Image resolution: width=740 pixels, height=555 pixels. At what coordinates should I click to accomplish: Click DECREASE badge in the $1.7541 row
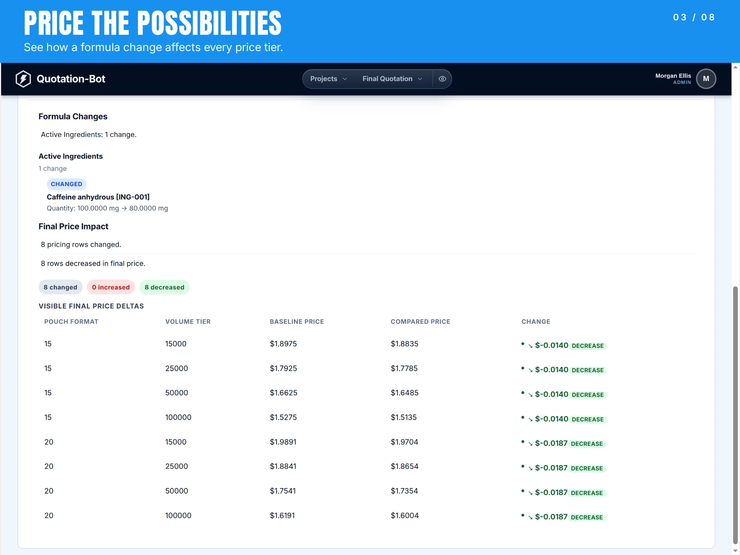[x=587, y=493]
